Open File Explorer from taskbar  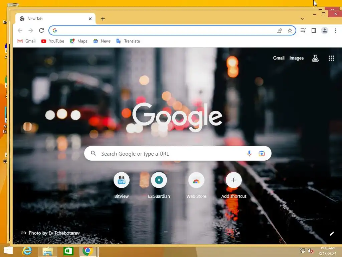47,251
